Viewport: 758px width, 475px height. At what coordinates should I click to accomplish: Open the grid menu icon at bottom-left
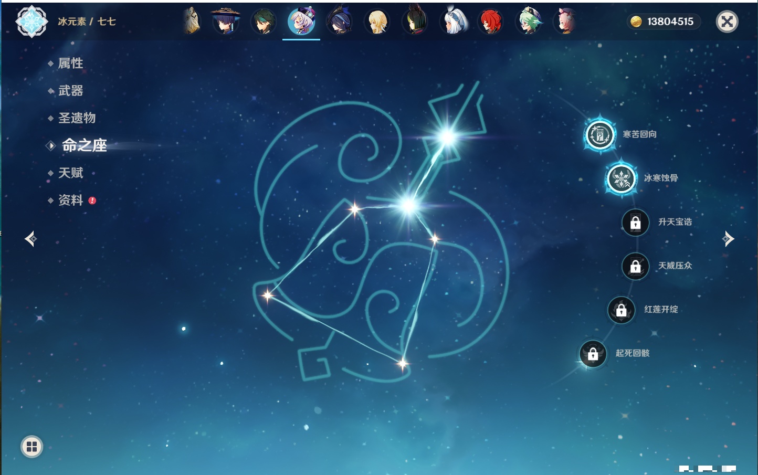coord(31,447)
